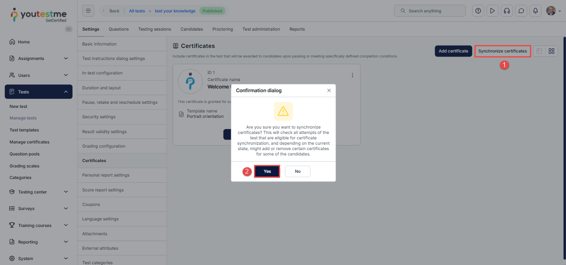Open the Candidates tab
566x265 pixels.
pyautogui.click(x=192, y=29)
